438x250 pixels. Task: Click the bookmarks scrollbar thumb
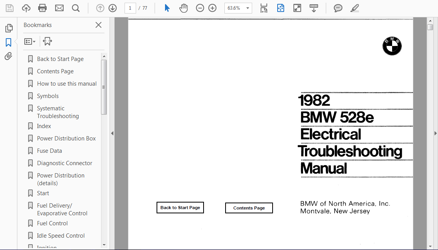pos(104,87)
